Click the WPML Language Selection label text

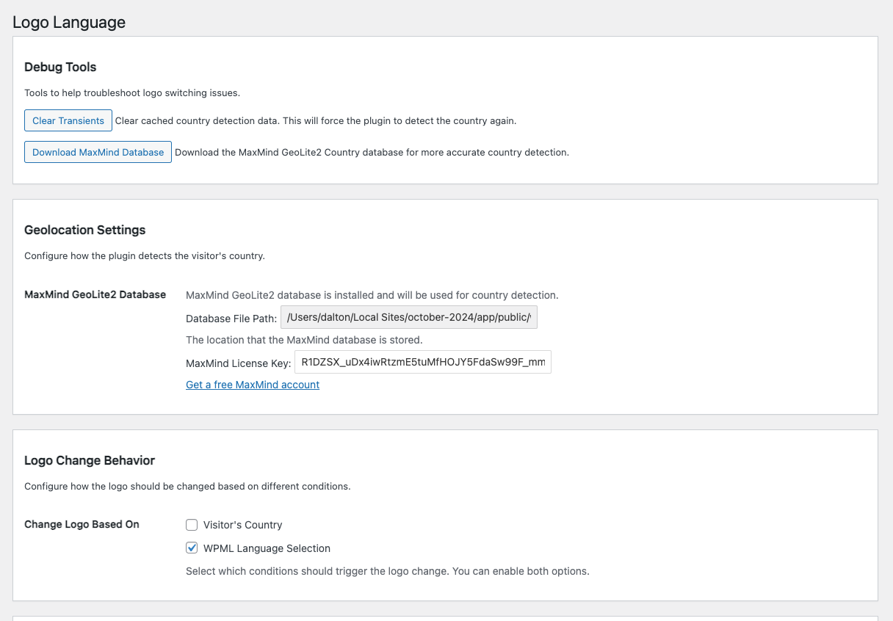(x=267, y=548)
